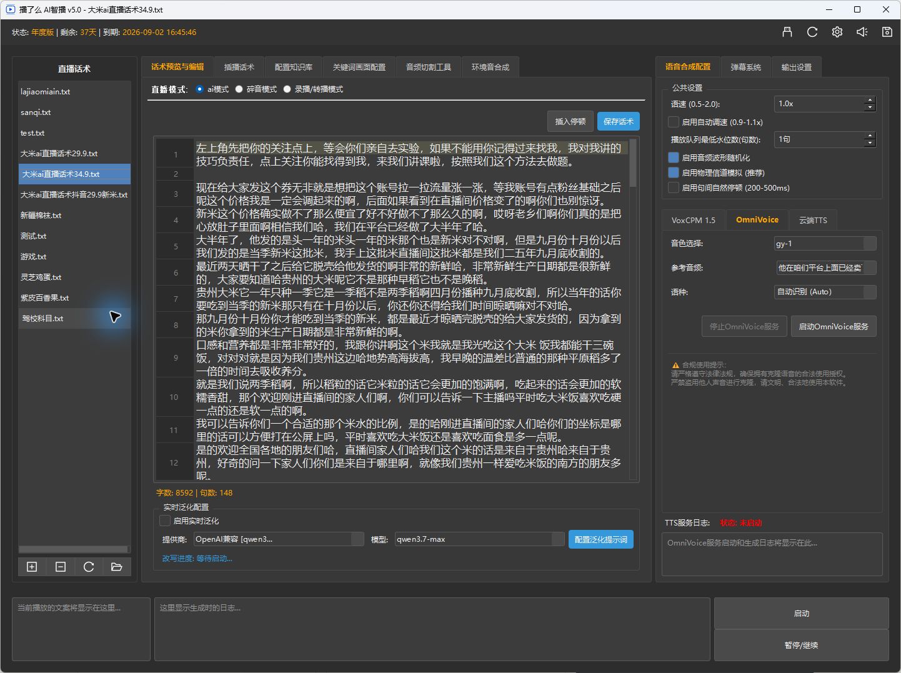Click TTS服务日志 text area
The width and height of the screenshot is (901, 673).
(x=772, y=554)
